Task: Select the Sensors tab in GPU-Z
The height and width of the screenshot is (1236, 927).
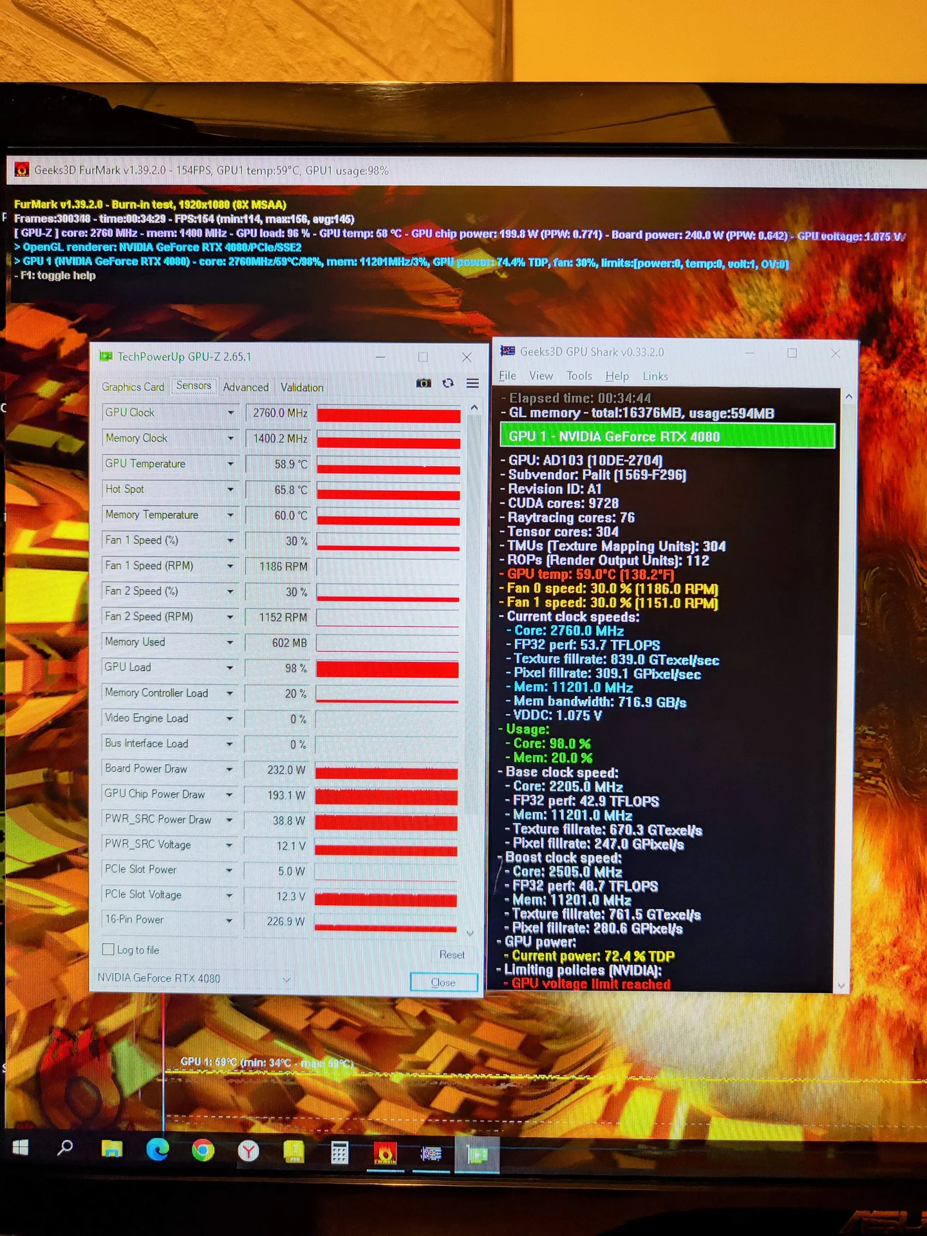Action: coord(194,386)
